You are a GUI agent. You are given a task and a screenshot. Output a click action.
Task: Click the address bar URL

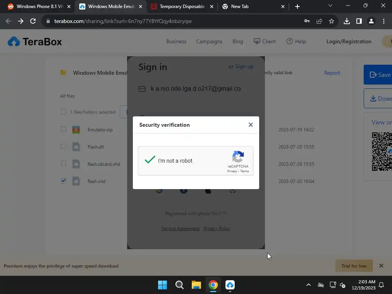coord(123,21)
